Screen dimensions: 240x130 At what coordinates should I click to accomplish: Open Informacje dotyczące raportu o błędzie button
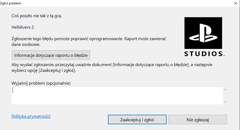(x=51, y=55)
